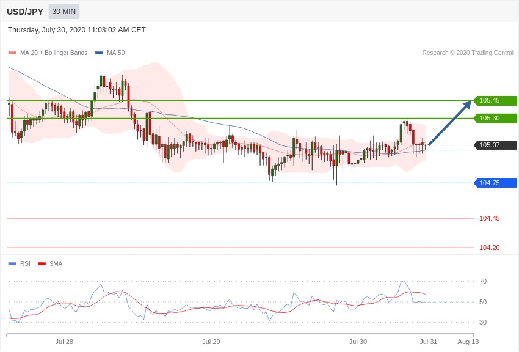The height and width of the screenshot is (352, 519).
Task: Click the RSI 30 axis label
Action: pyautogui.click(x=483, y=322)
